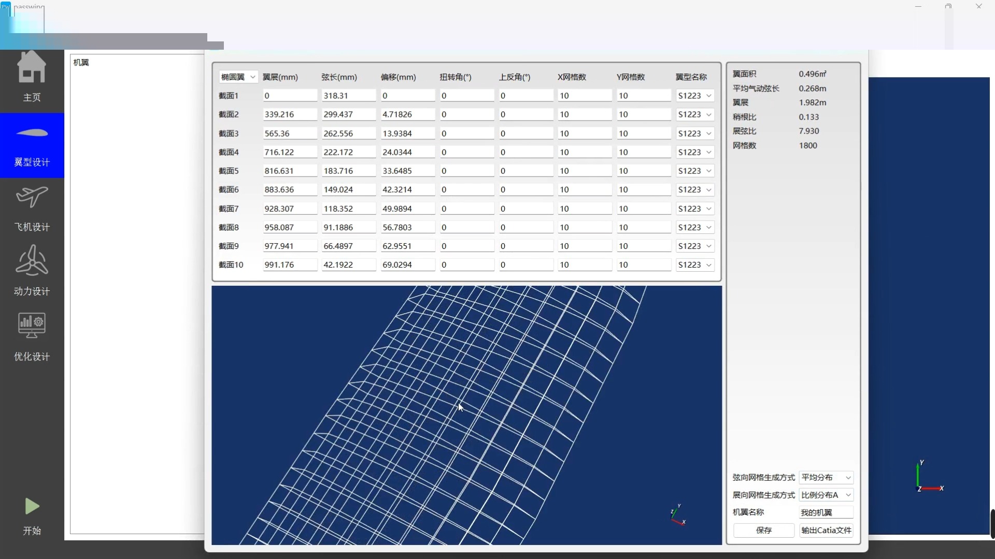Click 截面6 offset field 42.3214
The width and height of the screenshot is (995, 559).
tap(408, 189)
